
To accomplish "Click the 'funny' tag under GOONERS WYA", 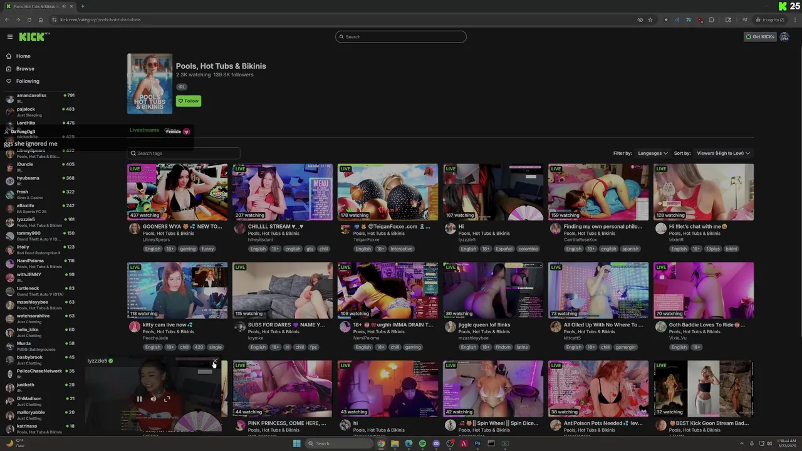I will click(x=207, y=249).
